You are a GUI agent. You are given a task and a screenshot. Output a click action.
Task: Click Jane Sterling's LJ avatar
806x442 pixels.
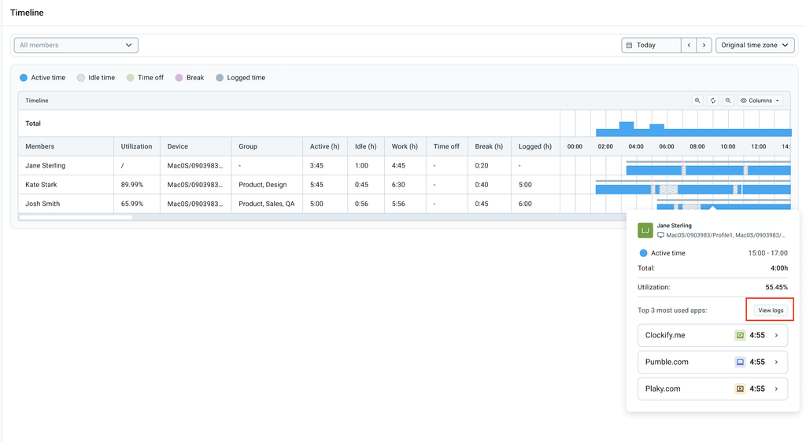click(645, 230)
